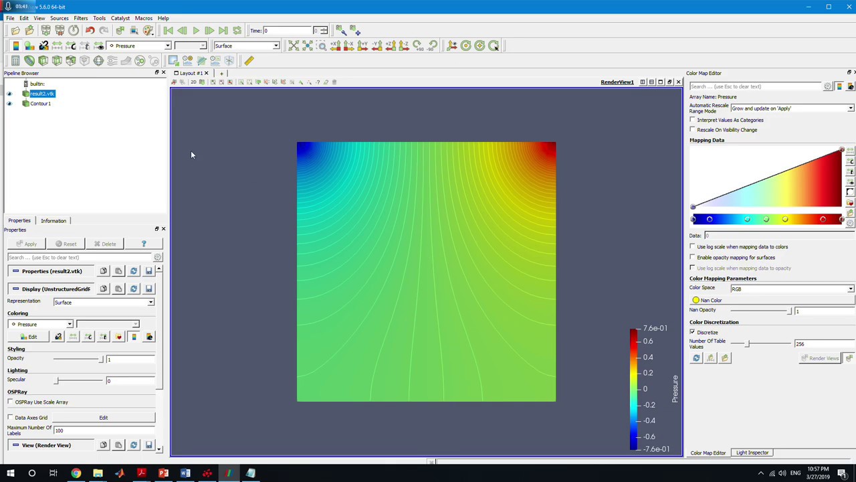Screen dimensions: 856x482
Task: Uncheck the Discretize checkbox
Action: click(x=693, y=332)
